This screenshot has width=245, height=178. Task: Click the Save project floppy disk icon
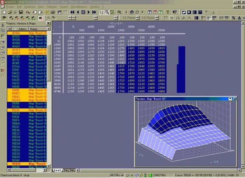21,12
